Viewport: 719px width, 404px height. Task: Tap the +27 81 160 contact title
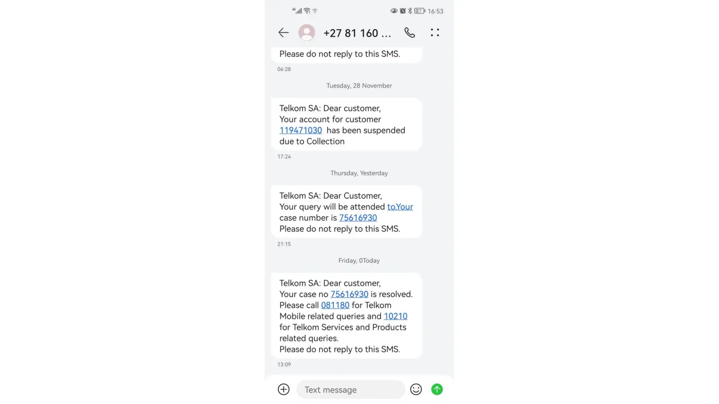click(x=357, y=33)
